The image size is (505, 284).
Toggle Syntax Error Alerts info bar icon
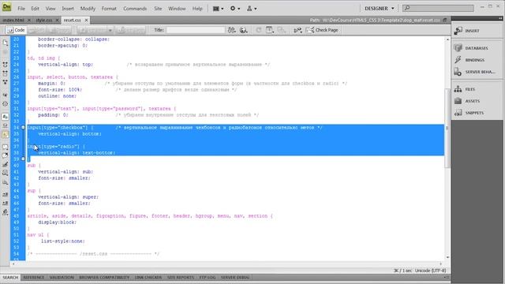point(6,135)
